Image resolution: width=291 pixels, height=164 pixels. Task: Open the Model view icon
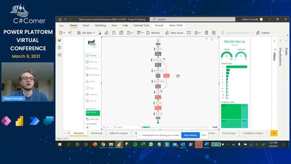[x=60, y=55]
